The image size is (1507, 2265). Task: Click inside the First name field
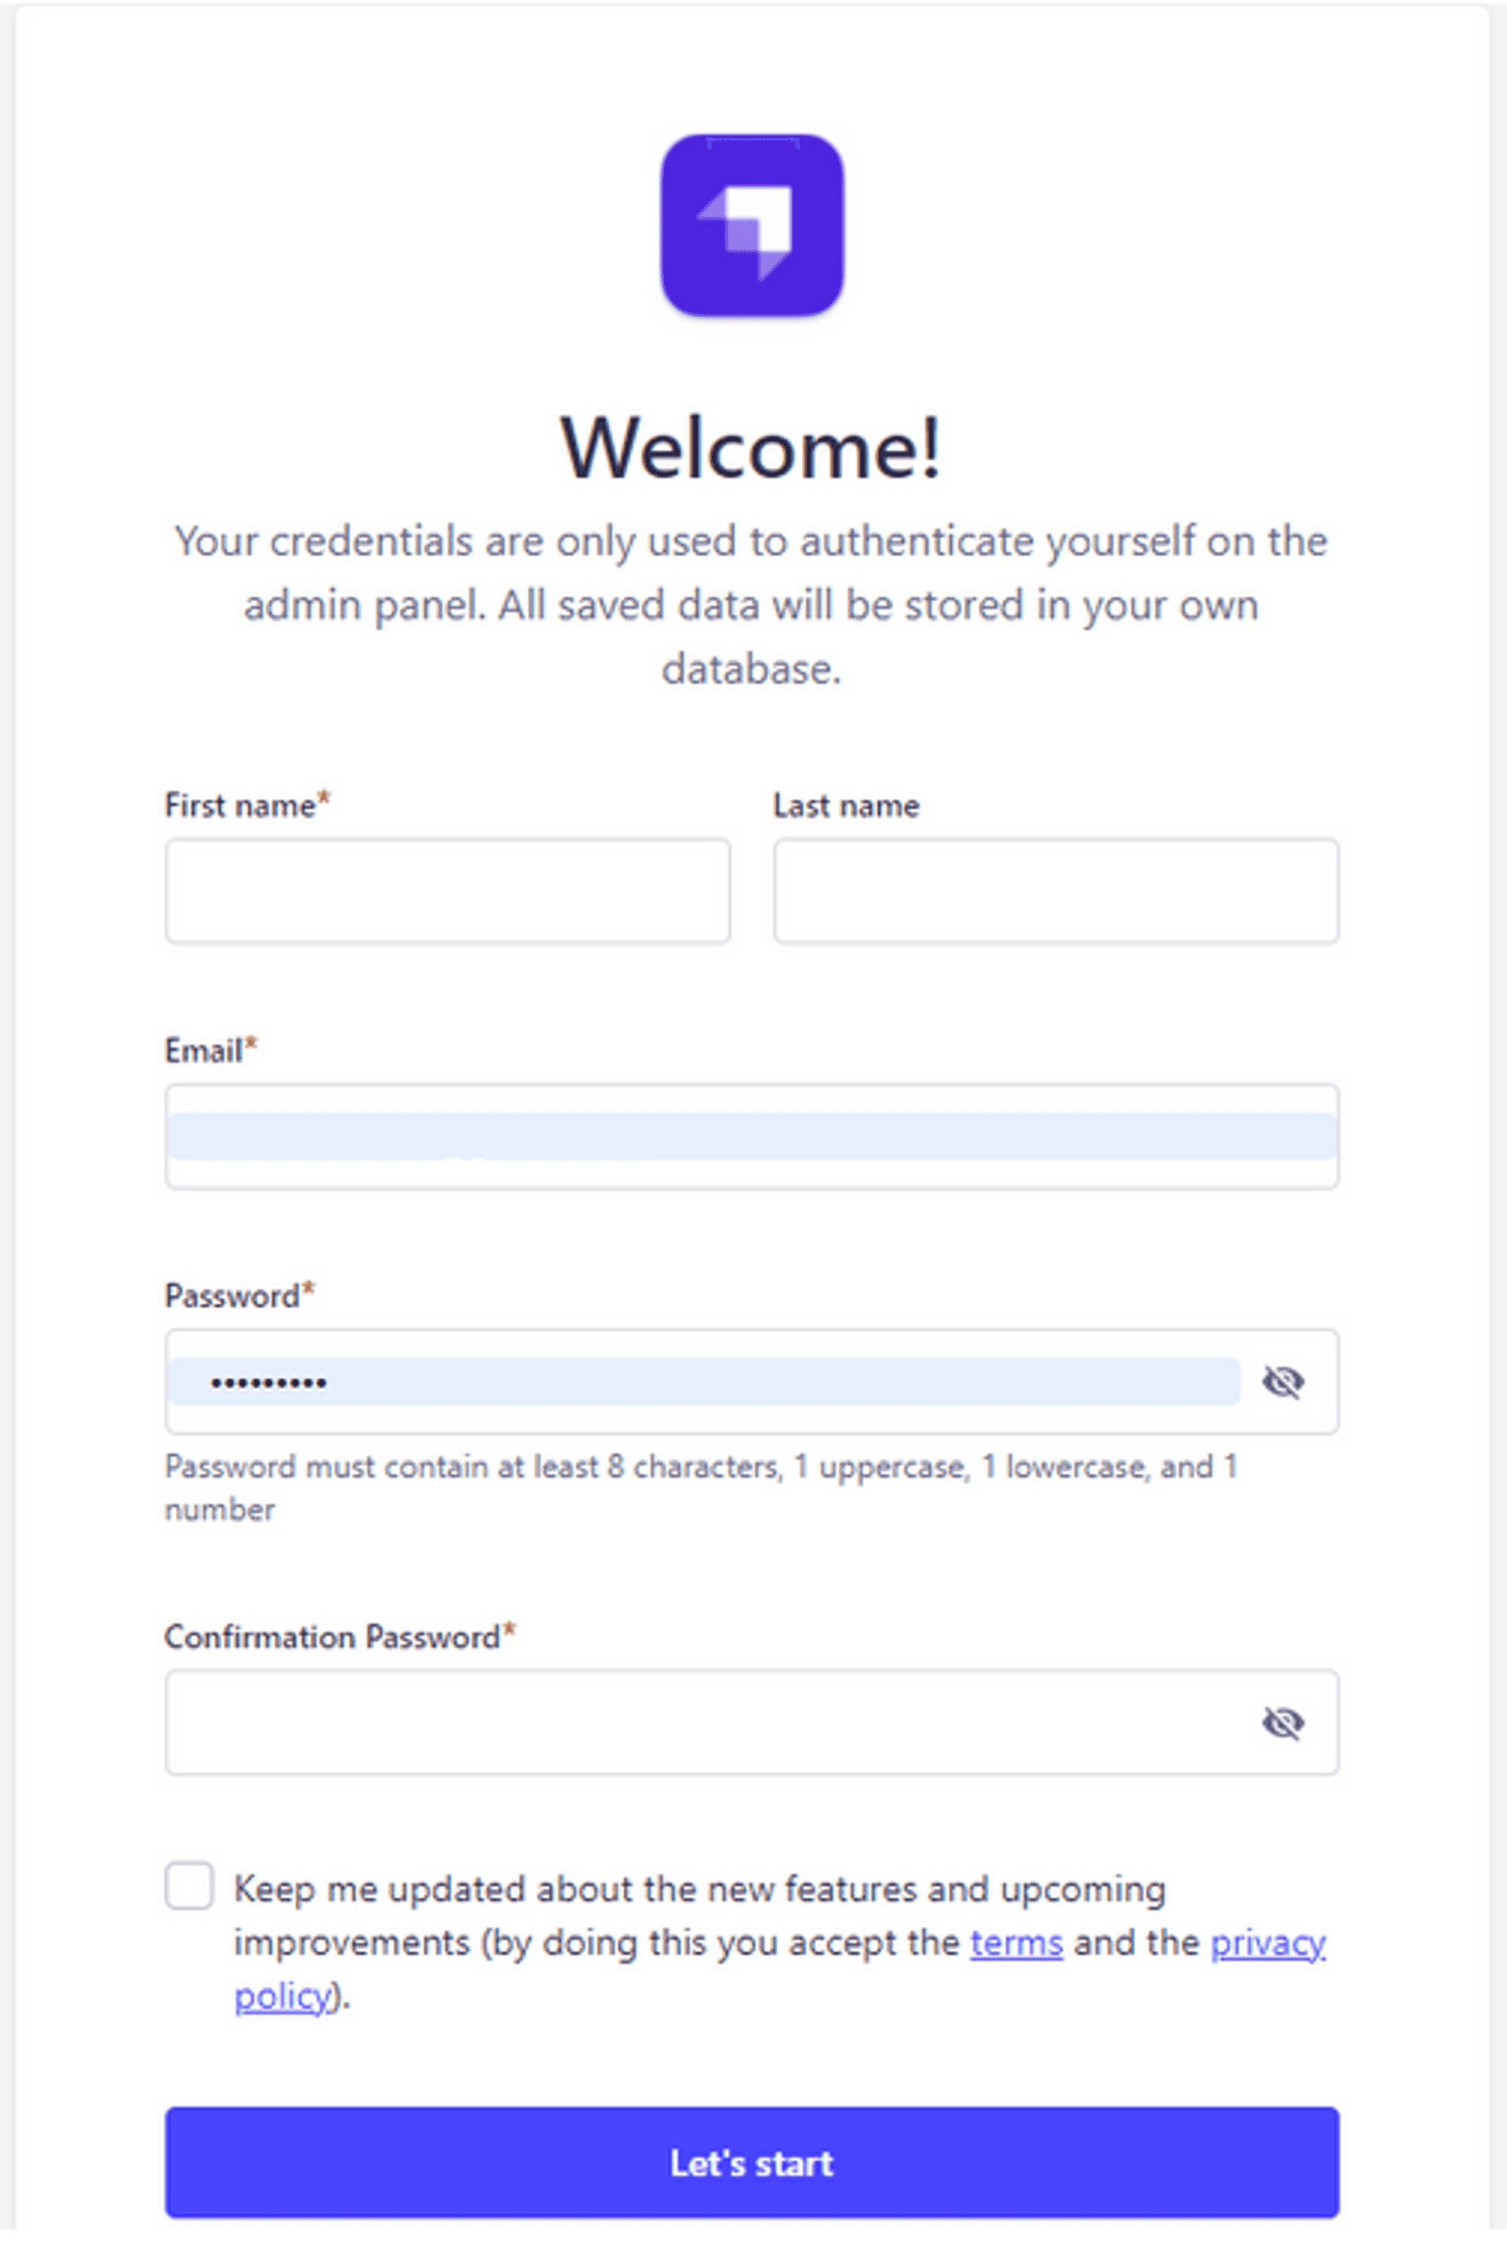pyautogui.click(x=448, y=892)
